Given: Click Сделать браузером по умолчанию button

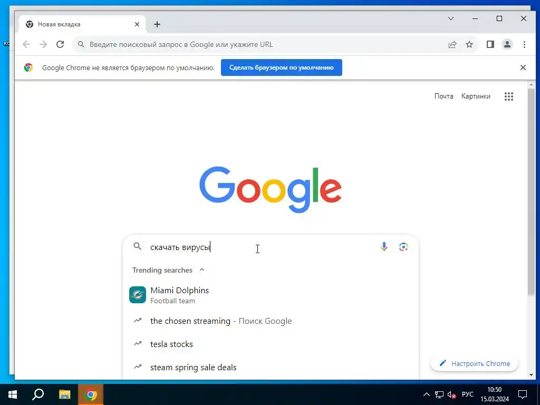Looking at the screenshot, I should click(282, 67).
